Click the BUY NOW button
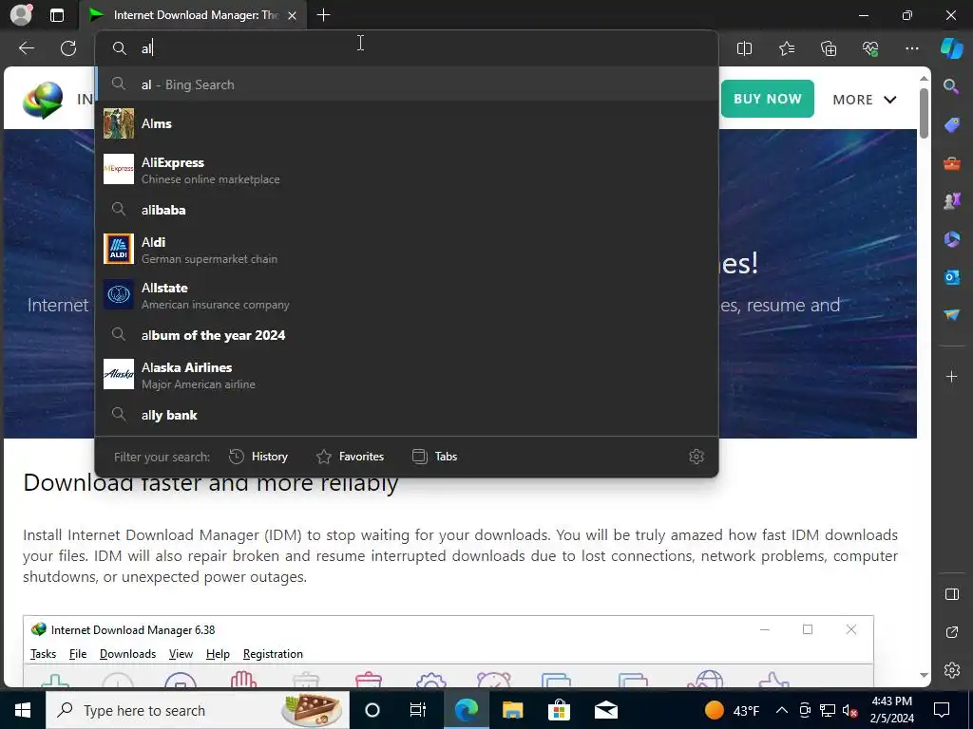 pos(767,99)
